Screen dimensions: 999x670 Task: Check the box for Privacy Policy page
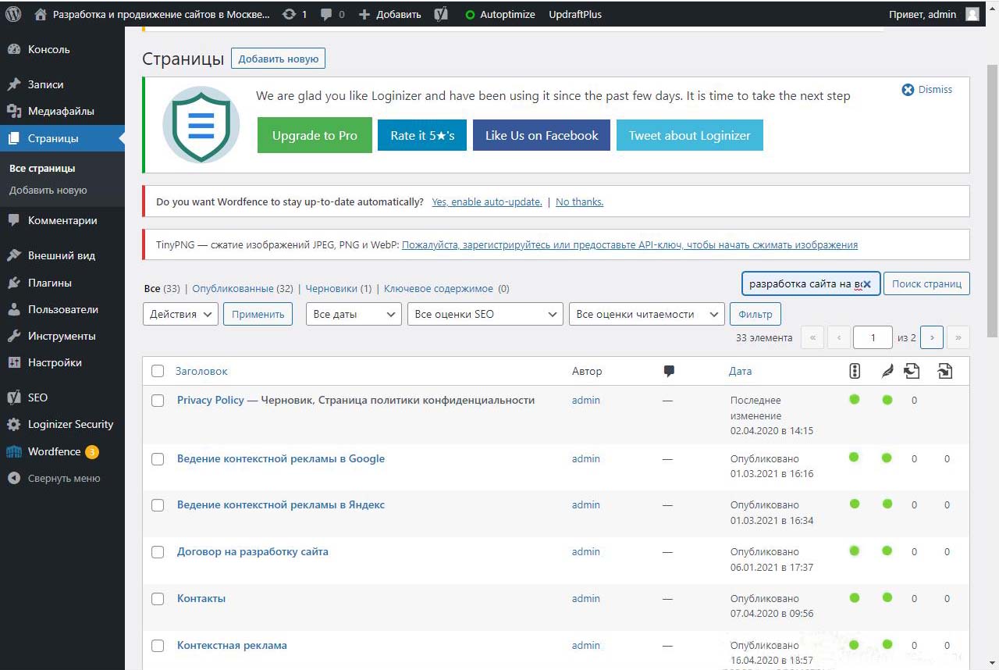[158, 401]
